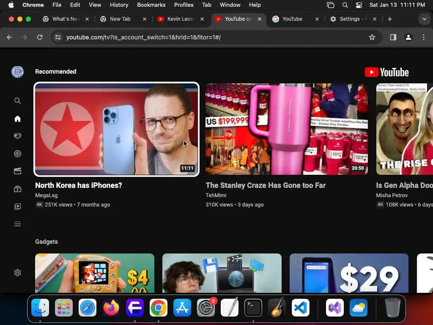The image size is (433, 325).
Task: Switch to the Google YouTube tab
Action: pos(292,19)
